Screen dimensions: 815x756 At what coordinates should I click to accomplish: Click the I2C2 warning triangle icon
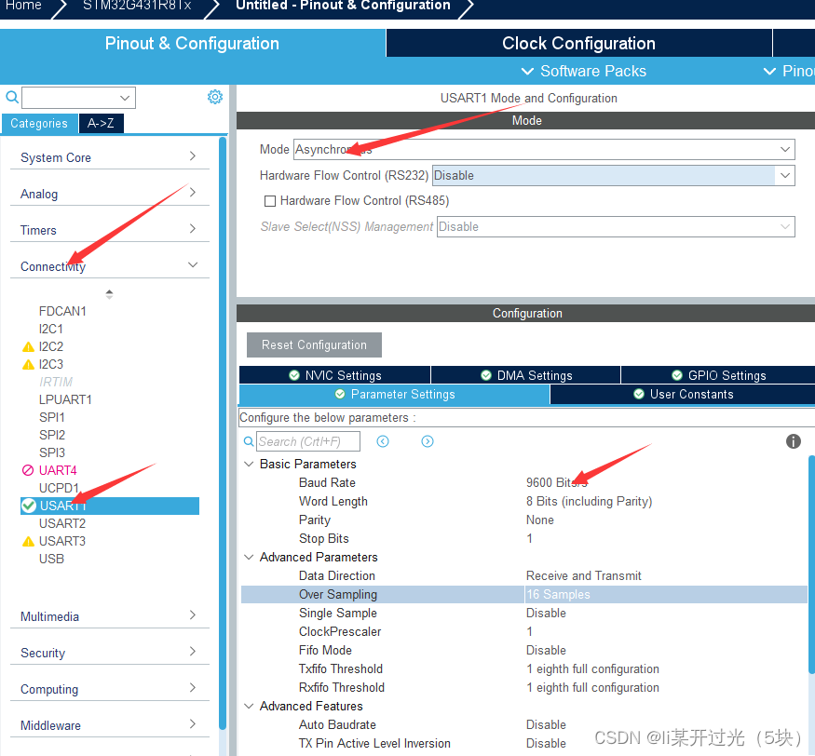pos(28,346)
